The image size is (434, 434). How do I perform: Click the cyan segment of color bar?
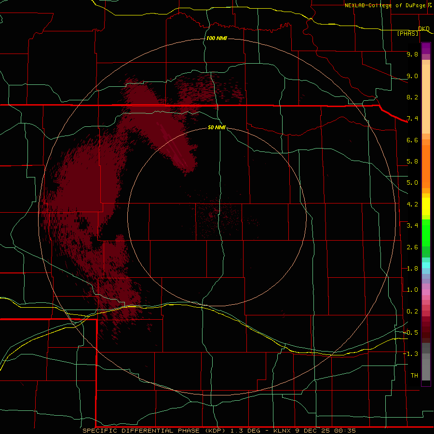pyautogui.click(x=426, y=265)
